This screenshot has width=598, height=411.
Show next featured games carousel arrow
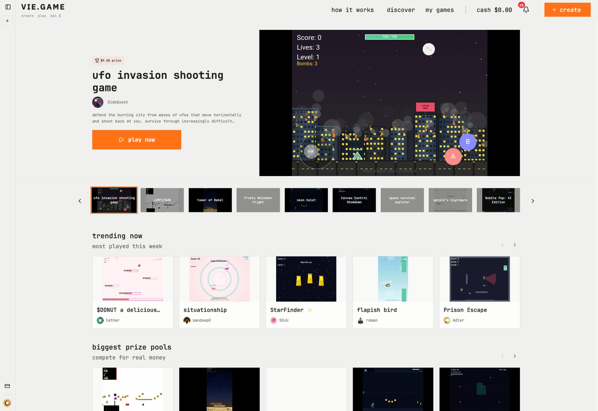point(532,201)
